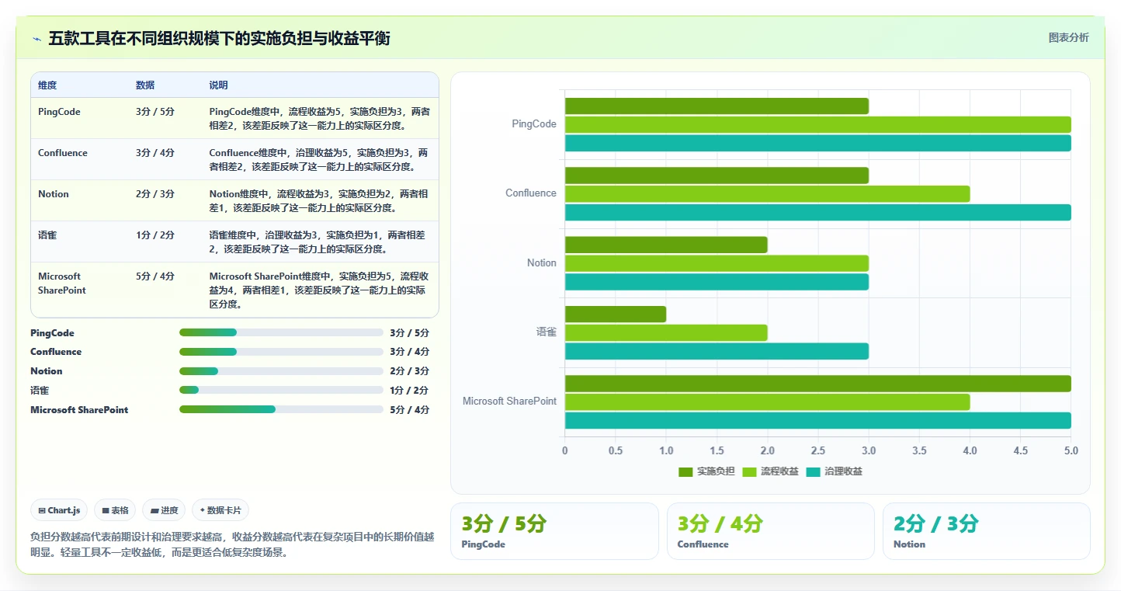Viewport: 1121px width, 591px height.
Task: Click 1分 / 2分 value in table
Action: point(155,235)
